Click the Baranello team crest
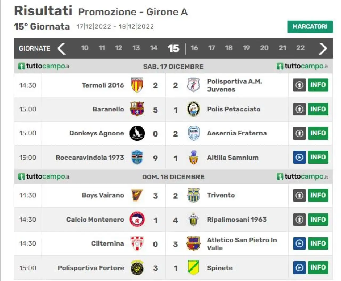This screenshot has width=341, height=281. point(137,109)
